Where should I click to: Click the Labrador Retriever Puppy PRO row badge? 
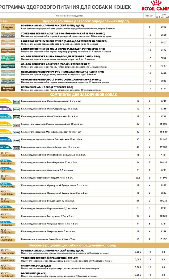pos(8,42)
